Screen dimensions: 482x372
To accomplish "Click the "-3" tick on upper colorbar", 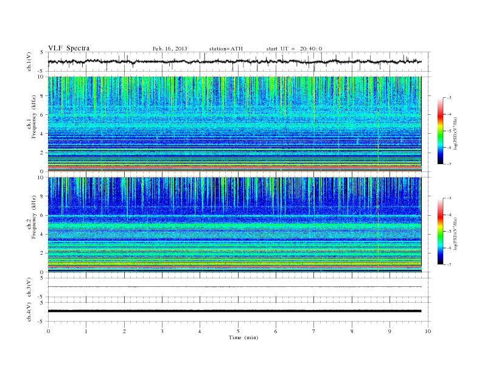I will point(449,98).
